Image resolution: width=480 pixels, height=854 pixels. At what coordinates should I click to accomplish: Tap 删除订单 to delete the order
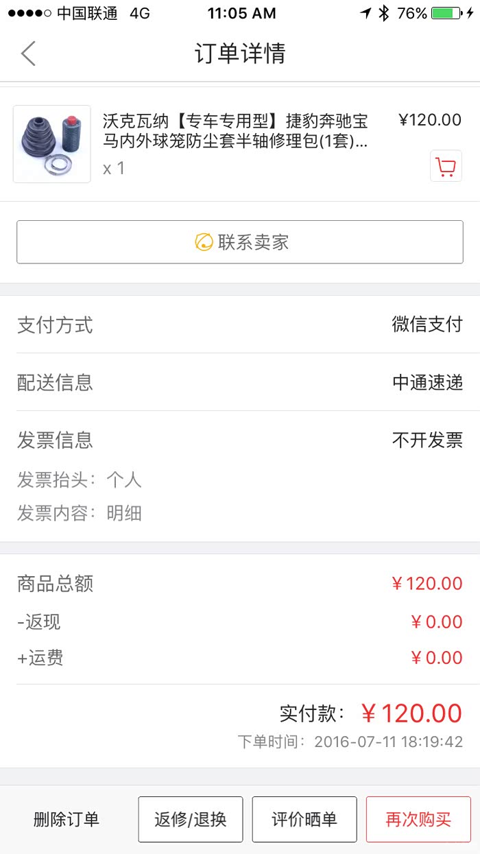(67, 819)
